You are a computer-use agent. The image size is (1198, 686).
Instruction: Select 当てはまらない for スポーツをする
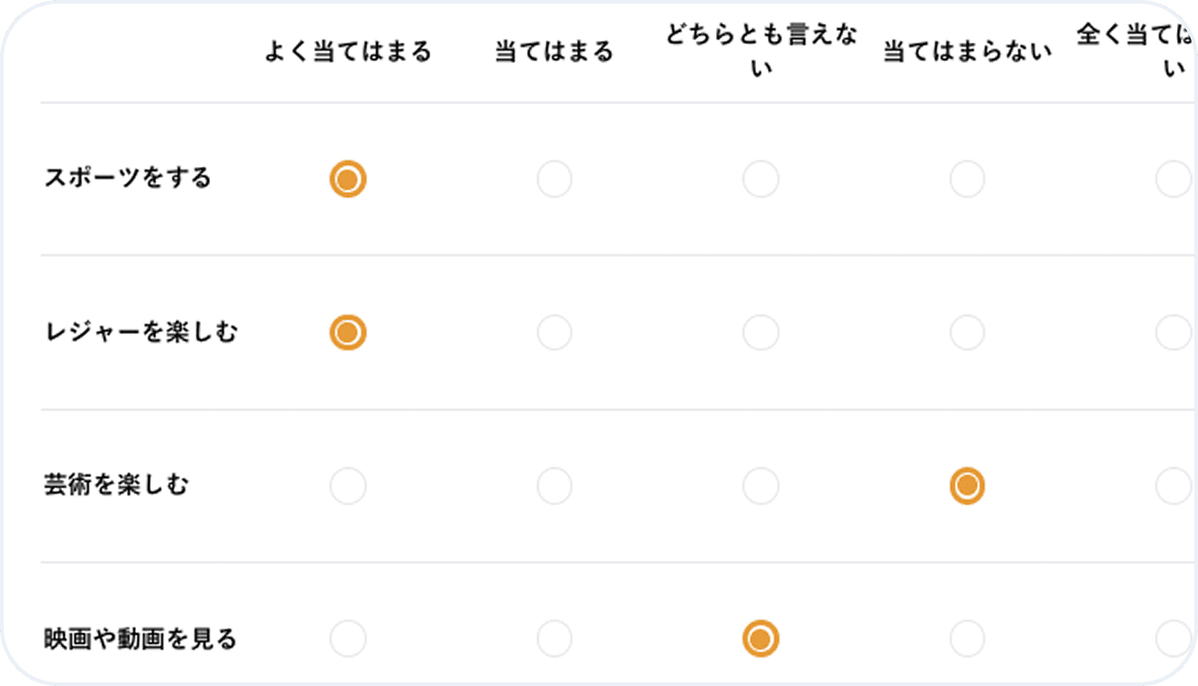967,179
